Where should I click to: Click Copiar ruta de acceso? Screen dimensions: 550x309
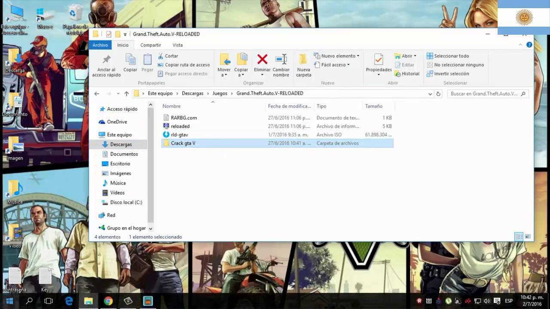(x=183, y=65)
